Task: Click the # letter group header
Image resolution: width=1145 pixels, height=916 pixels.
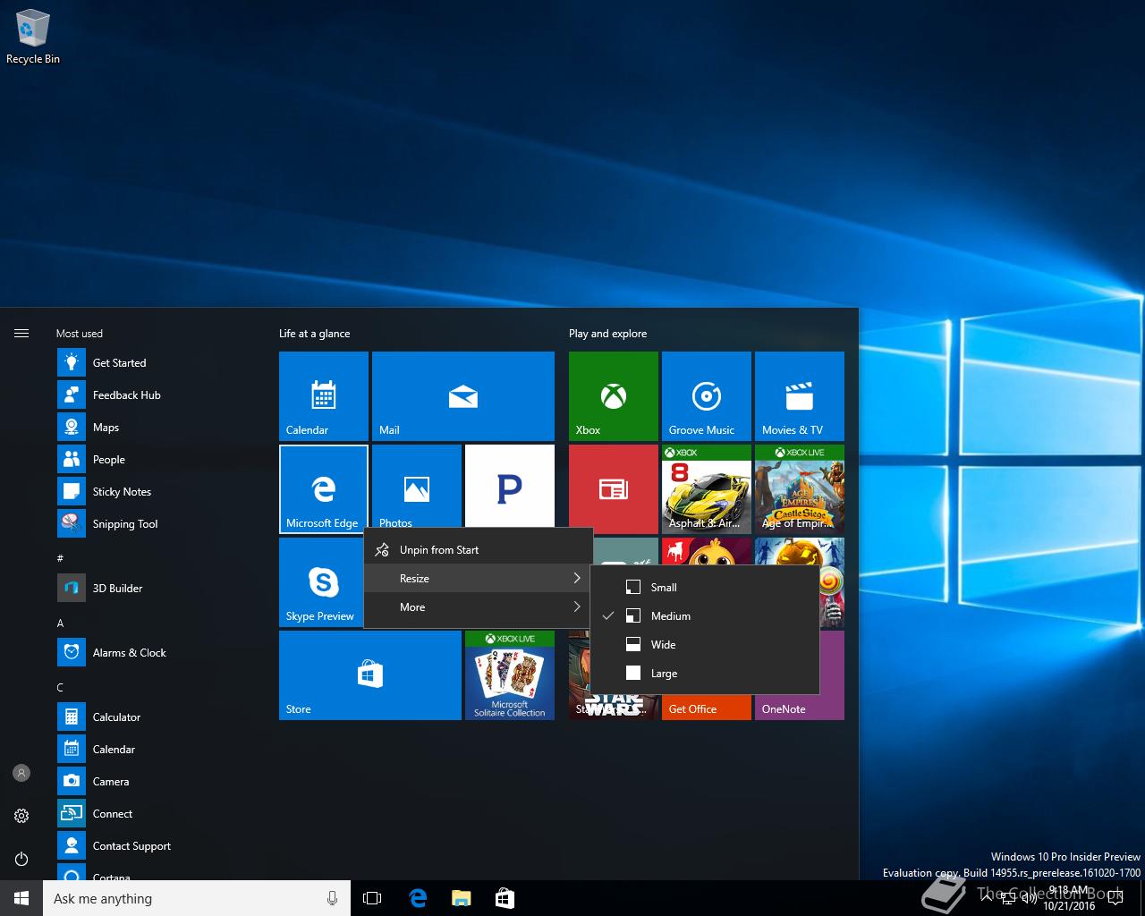Action: click(60, 558)
